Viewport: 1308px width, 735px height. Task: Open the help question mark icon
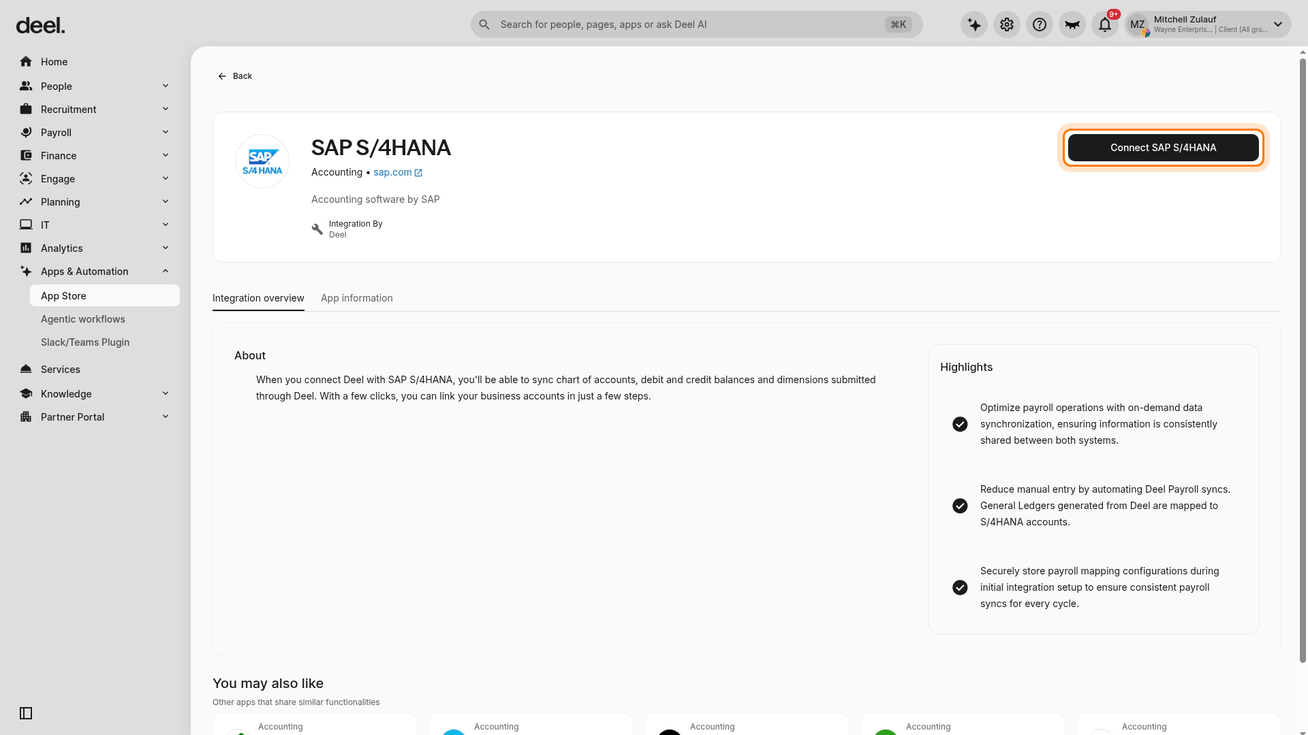[1040, 25]
